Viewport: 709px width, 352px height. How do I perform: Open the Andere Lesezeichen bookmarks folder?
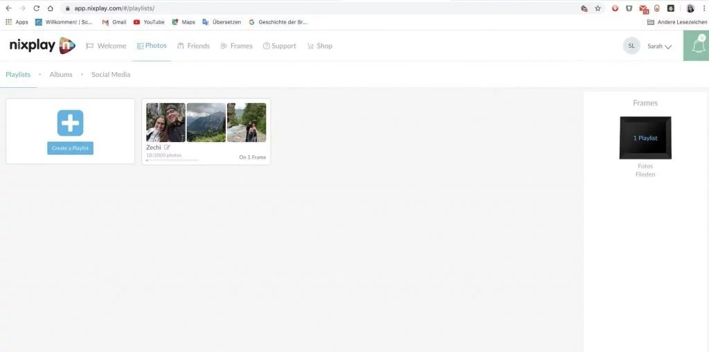coord(677,21)
